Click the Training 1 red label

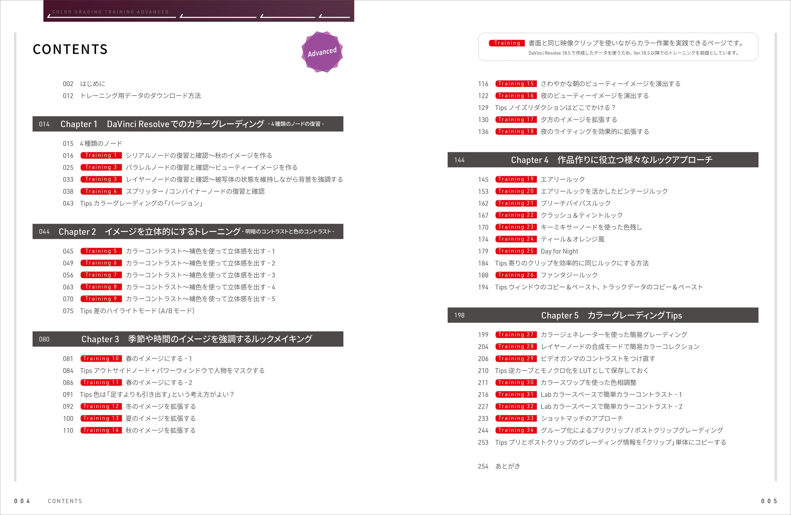tap(101, 155)
